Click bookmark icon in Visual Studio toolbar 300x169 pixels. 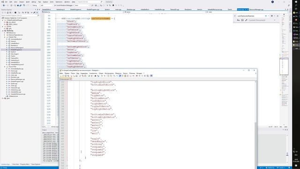[x=113, y=5]
